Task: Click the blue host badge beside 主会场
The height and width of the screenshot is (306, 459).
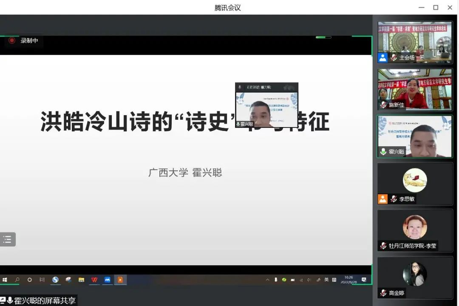Action: 383,57
